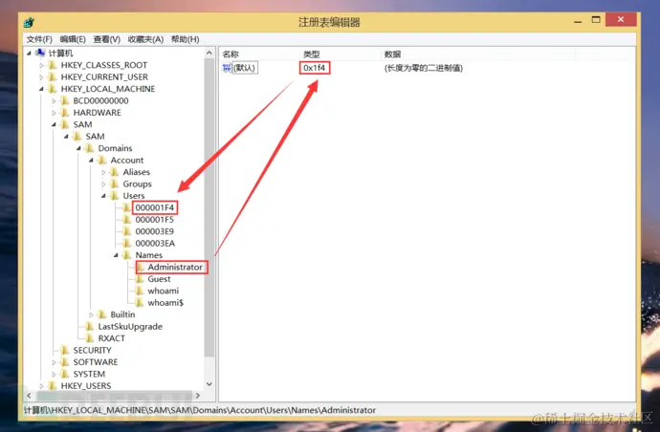Click the Account folder icon
This screenshot has height=432, width=660.
point(101,161)
